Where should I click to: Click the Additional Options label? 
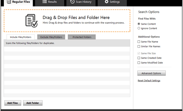pyautogui.click(x=149, y=37)
